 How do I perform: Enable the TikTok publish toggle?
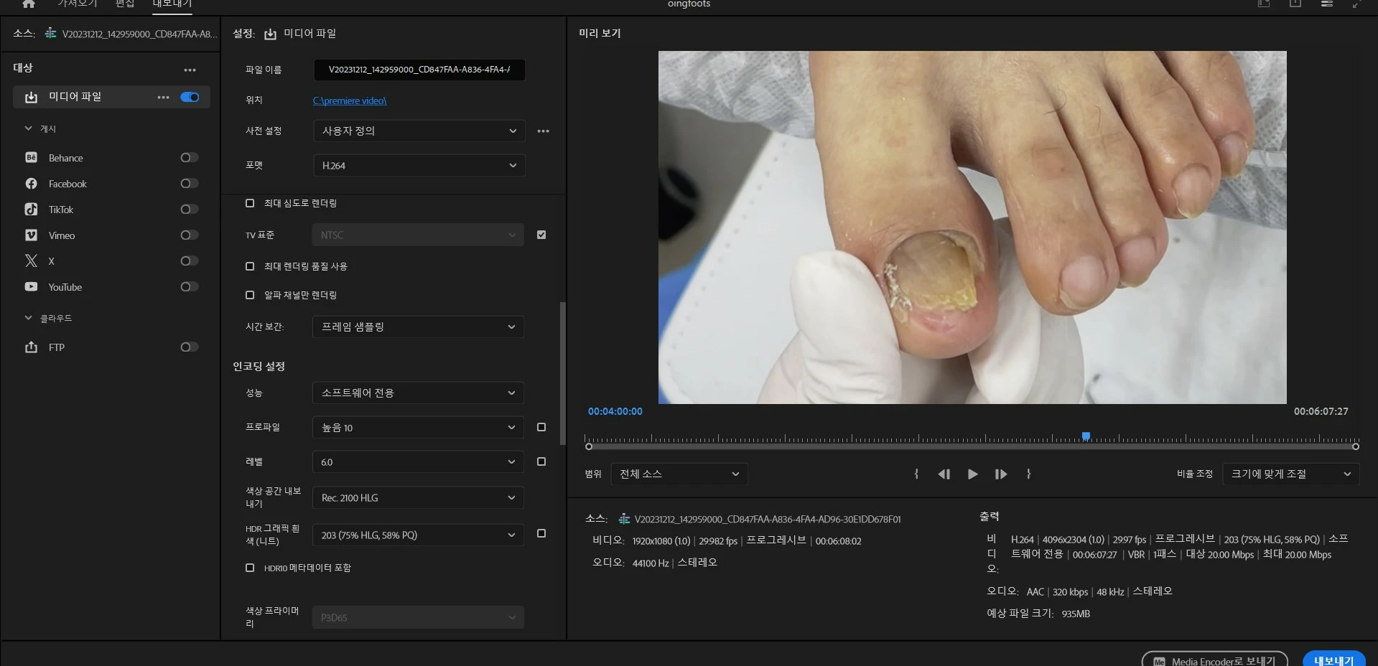[x=190, y=209]
